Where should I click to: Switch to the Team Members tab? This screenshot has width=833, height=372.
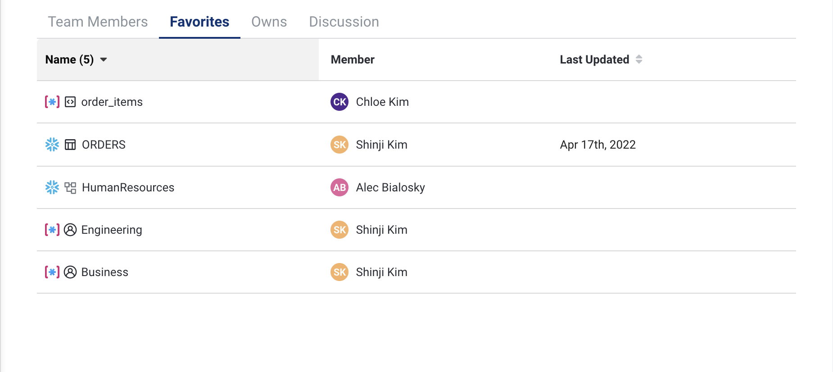[x=98, y=22]
